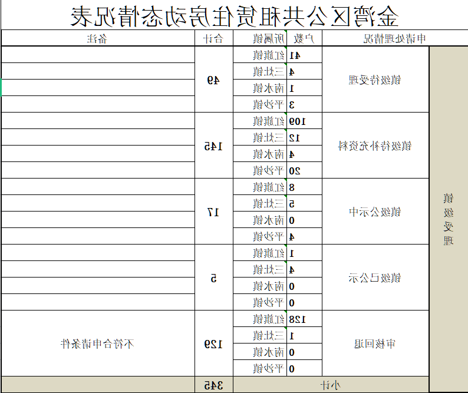Select the empty 备注 cell for count 41

98,55
